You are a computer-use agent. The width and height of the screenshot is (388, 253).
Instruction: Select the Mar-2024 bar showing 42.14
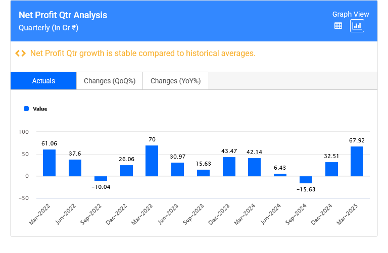tap(254, 167)
